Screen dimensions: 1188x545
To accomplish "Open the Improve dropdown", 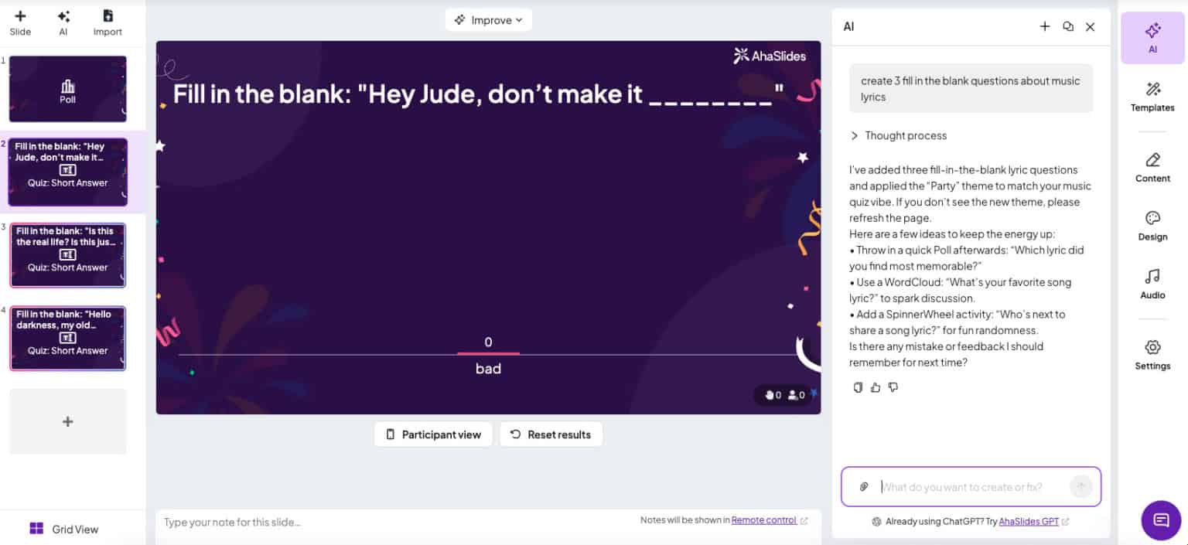I will pyautogui.click(x=489, y=20).
